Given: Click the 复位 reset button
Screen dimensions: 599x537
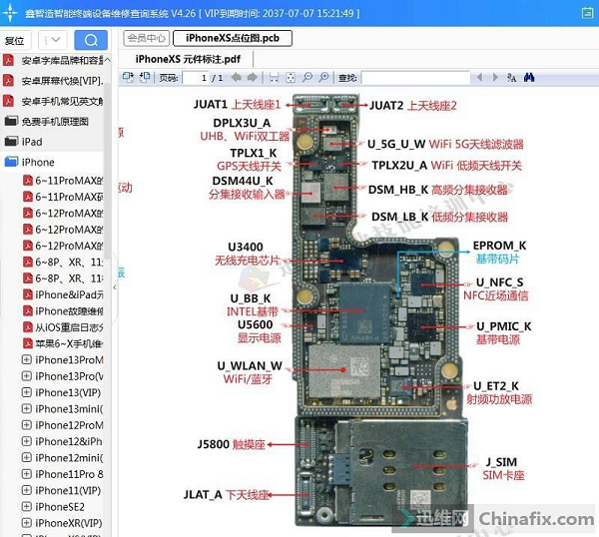Looking at the screenshot, I should (15, 41).
